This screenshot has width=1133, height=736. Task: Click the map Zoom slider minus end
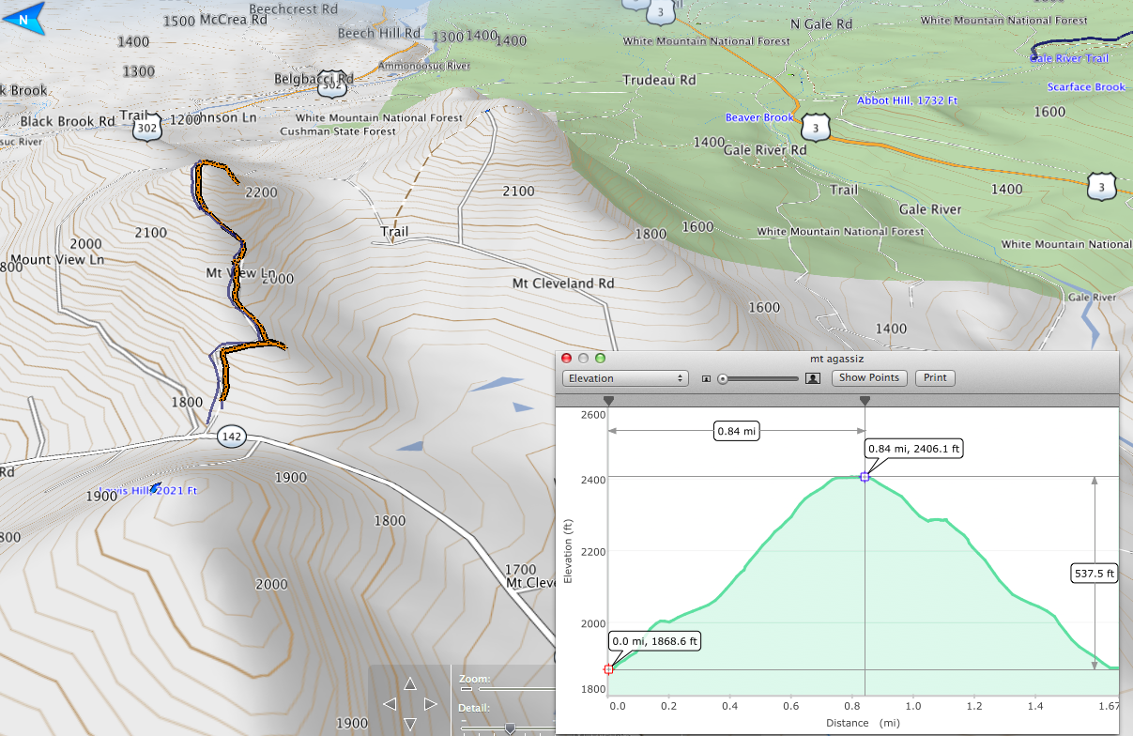[x=466, y=690]
